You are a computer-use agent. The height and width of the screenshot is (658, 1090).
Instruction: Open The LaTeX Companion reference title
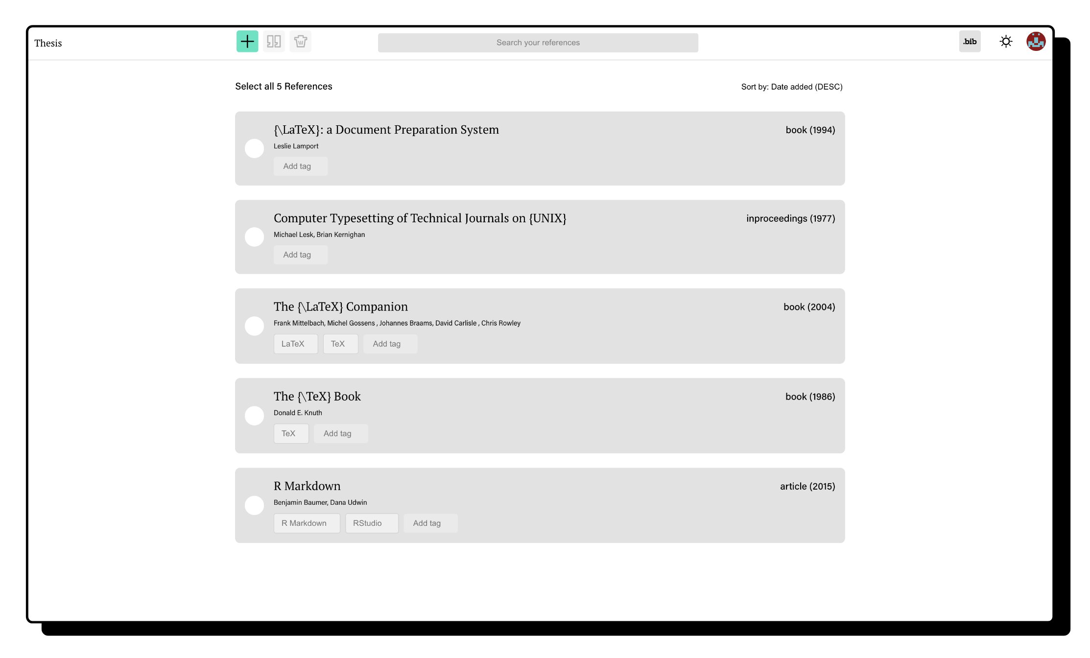coord(340,307)
